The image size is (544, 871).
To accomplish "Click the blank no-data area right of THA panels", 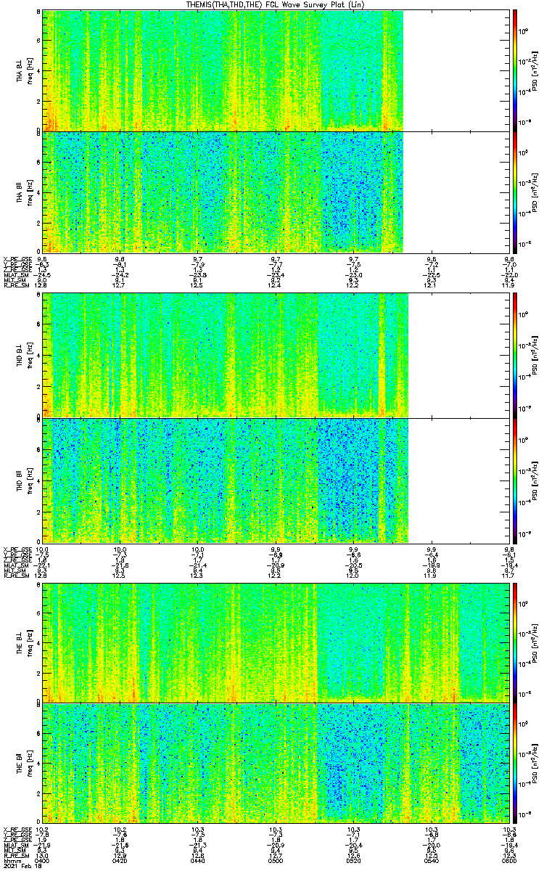I will point(456,131).
